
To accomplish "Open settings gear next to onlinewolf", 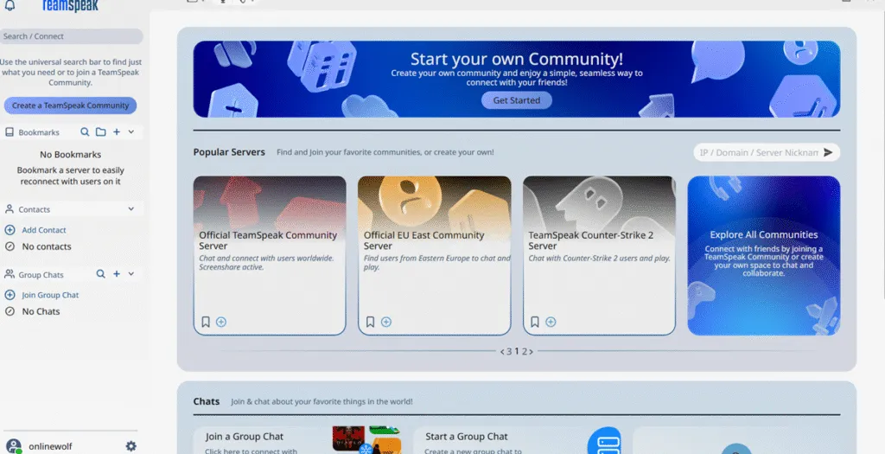I will point(131,446).
